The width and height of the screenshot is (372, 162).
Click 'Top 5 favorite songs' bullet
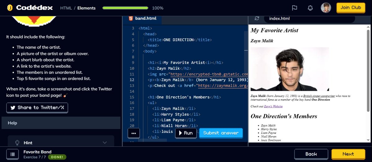[54, 79]
